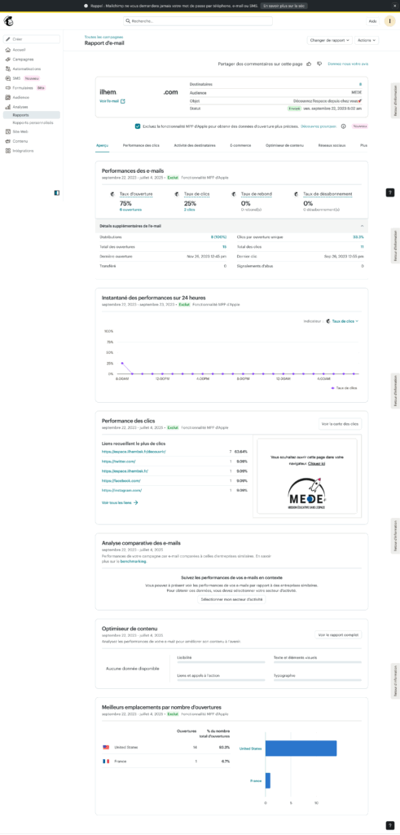The width and height of the screenshot is (400, 835).
Task: Click the thumbs up feedback icon
Action: tap(309, 64)
